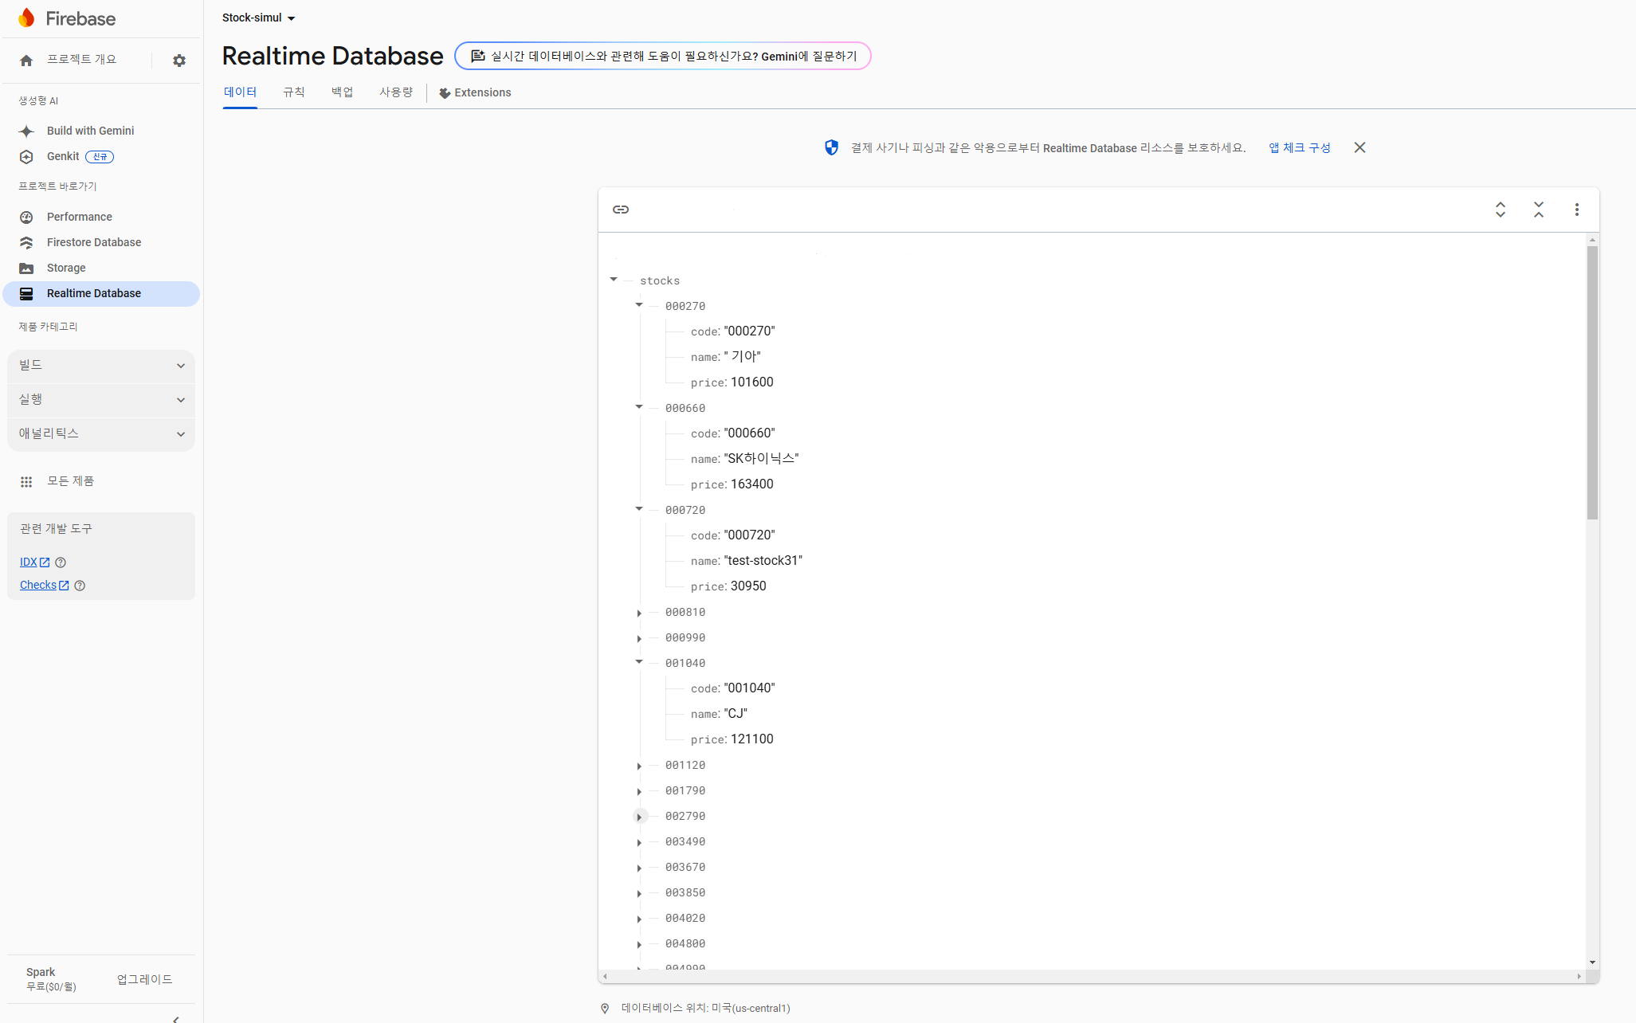Expand the 000810 stock node

click(x=639, y=613)
